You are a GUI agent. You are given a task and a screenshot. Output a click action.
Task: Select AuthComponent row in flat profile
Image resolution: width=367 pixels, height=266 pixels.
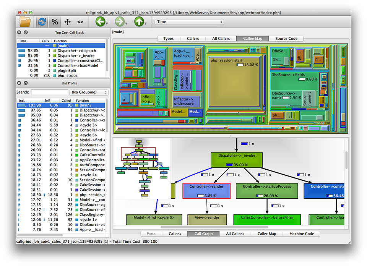61,165
